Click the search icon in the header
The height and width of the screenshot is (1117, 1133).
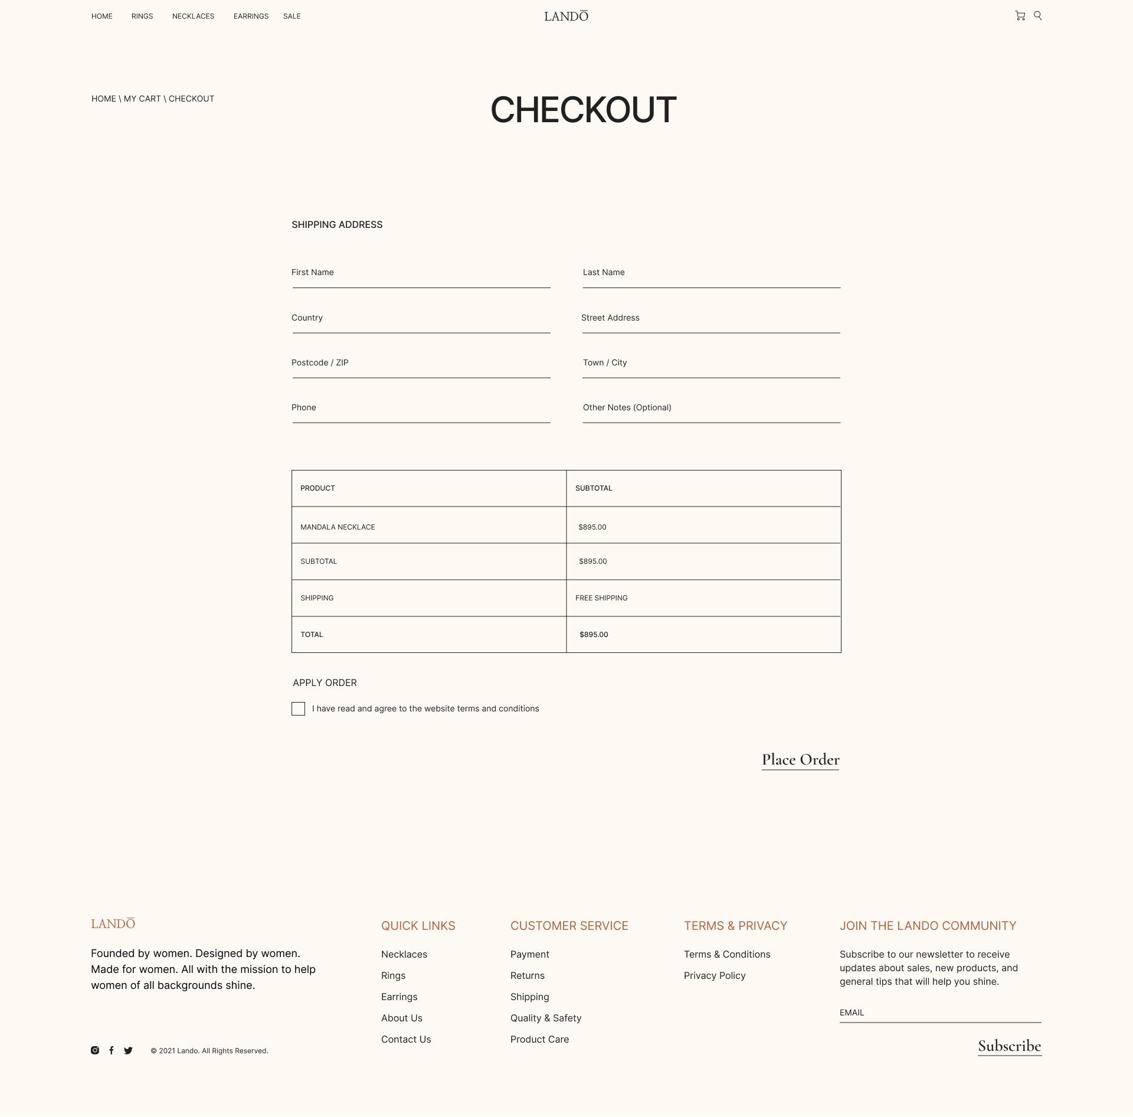[1038, 15]
